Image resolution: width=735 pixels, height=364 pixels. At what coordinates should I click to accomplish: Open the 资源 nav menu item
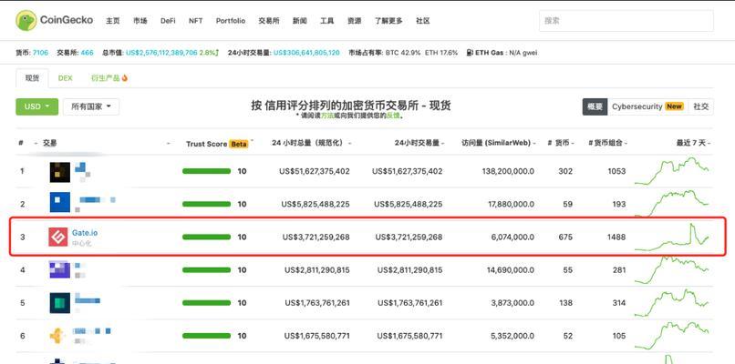355,21
